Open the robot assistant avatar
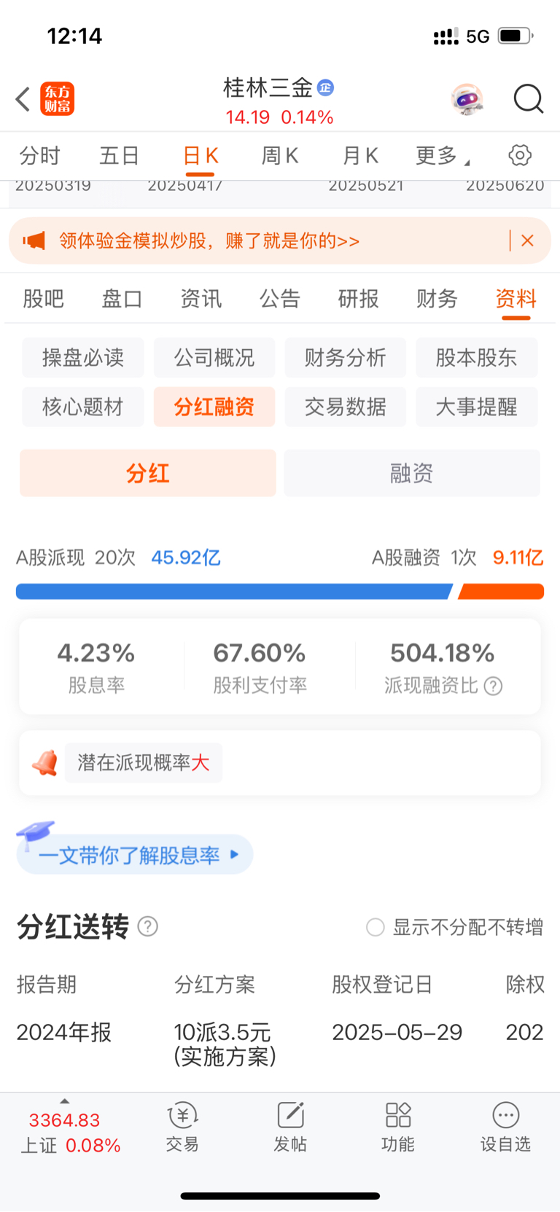Image resolution: width=560 pixels, height=1212 pixels. (x=467, y=99)
